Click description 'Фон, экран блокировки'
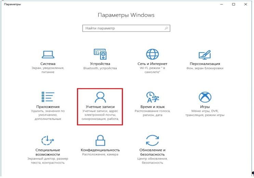Screen dimensions: 254x178 (205, 68)
